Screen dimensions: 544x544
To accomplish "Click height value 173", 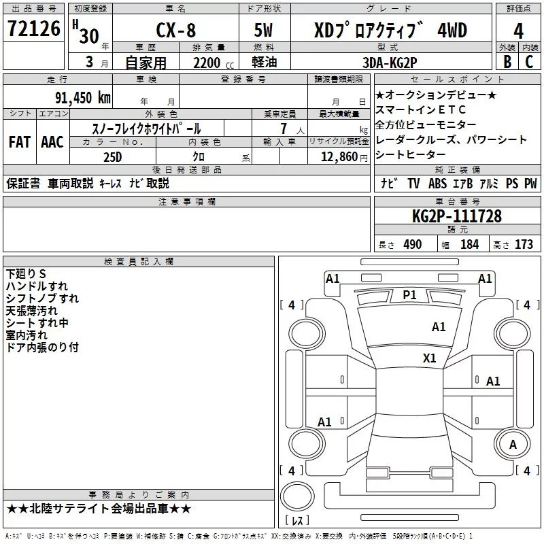I will pos(524,245).
